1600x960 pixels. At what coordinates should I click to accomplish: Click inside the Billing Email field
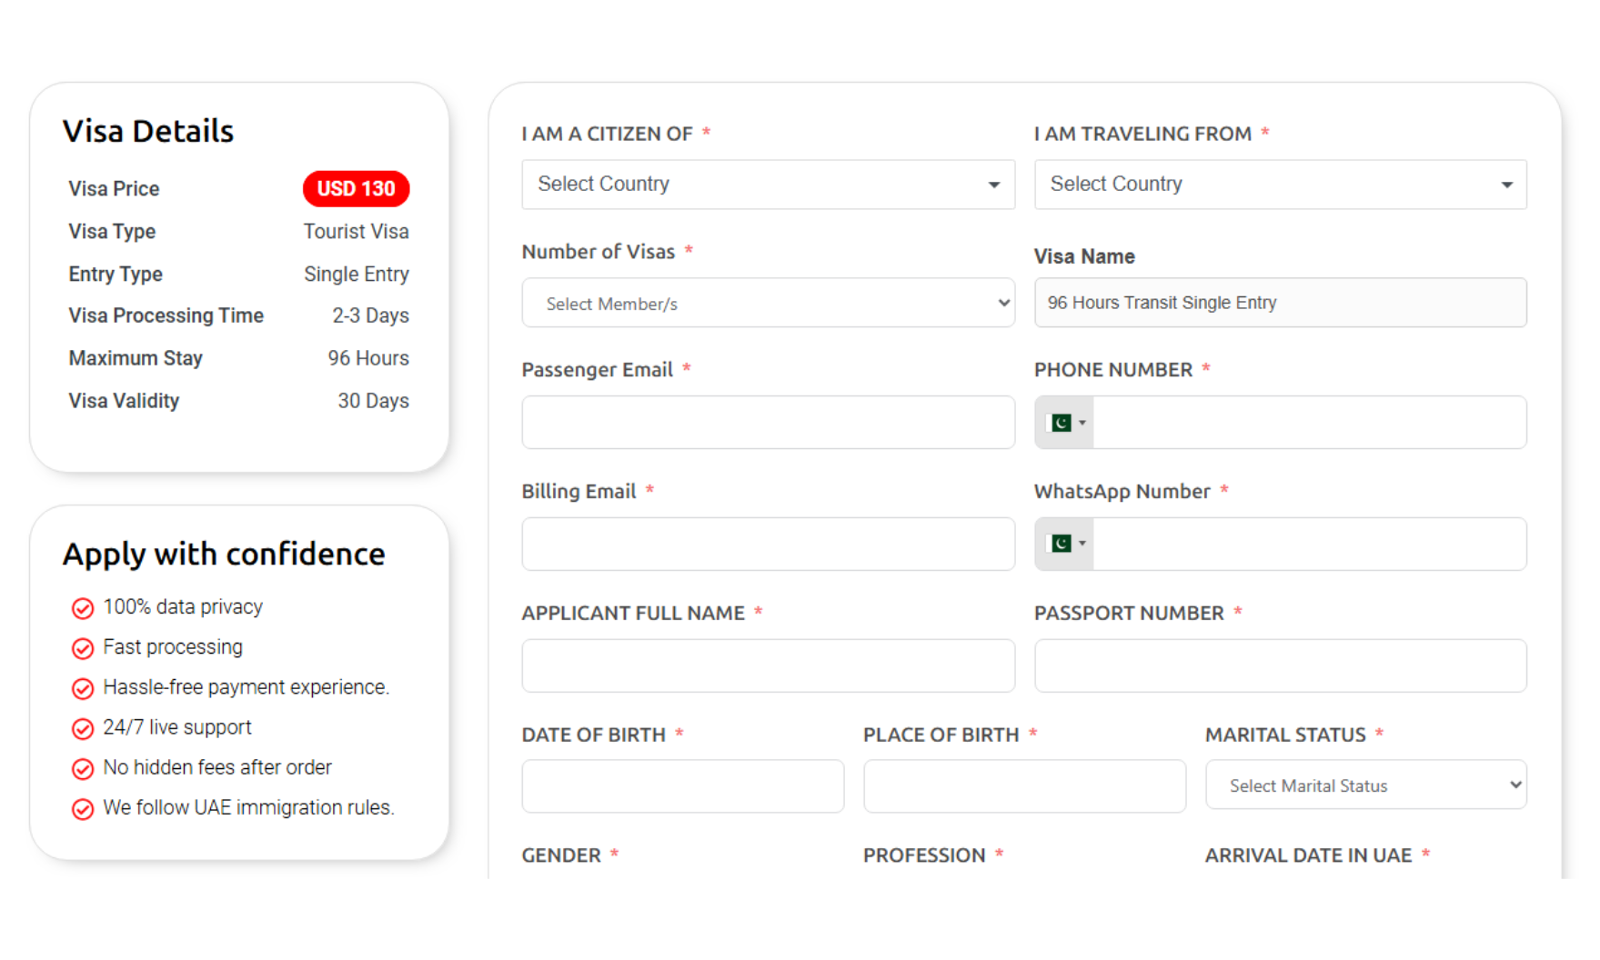coord(768,544)
